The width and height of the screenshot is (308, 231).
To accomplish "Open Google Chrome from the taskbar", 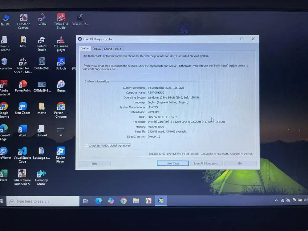I will 124,201.
